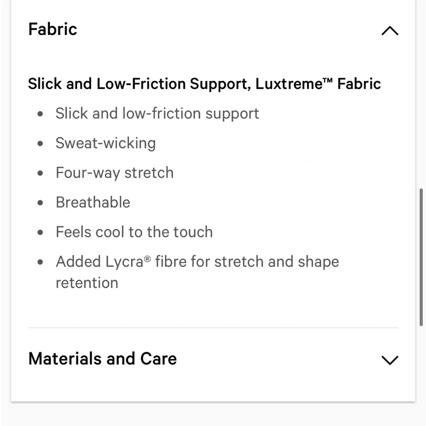426x426 pixels.
Task: Select the 'Slick and low-friction support' bullet text
Action: (x=157, y=113)
